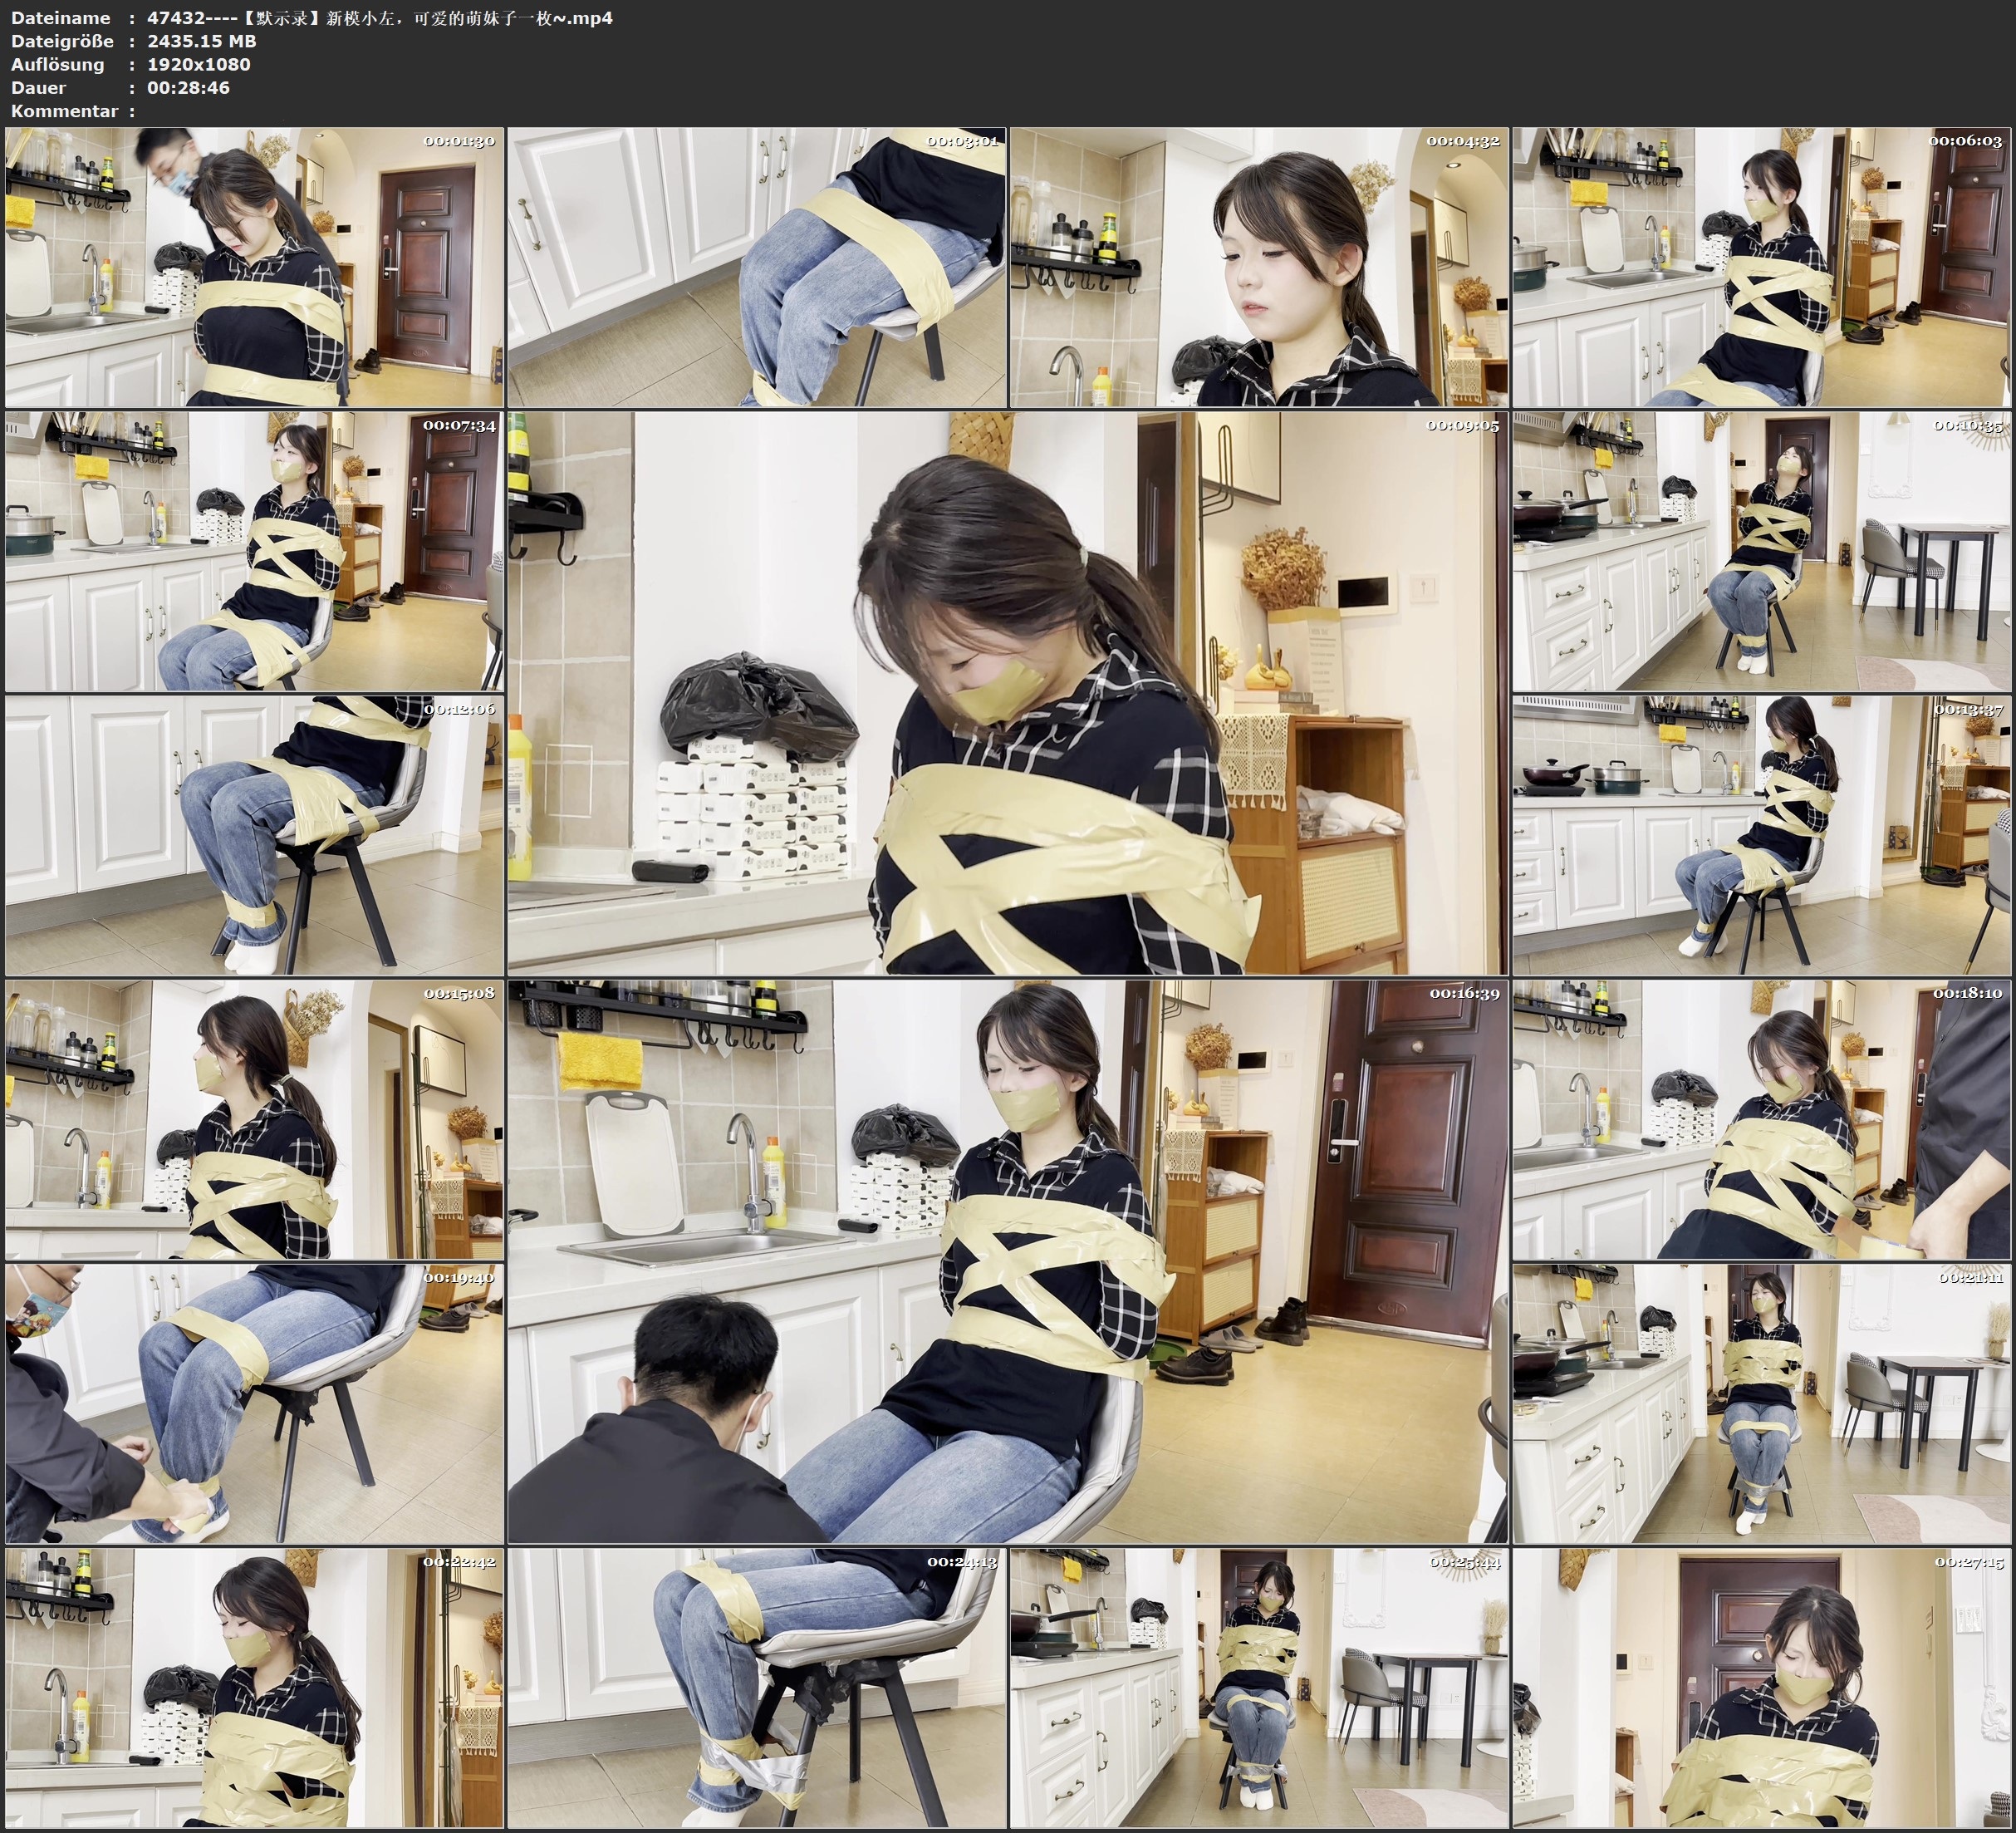
Task: Click the 00:22:42 frame
Action: tap(254, 1687)
